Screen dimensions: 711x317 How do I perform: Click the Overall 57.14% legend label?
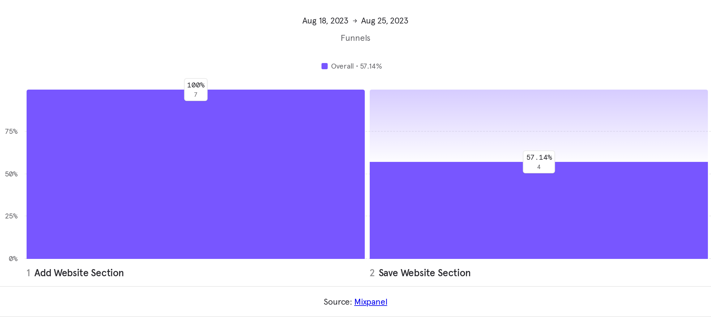click(356, 66)
